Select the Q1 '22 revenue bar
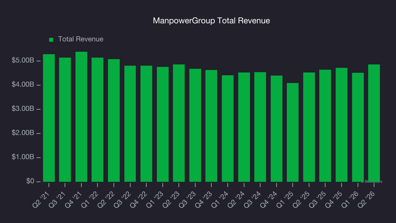Image resolution: width=396 pixels, height=223 pixels. coord(97,120)
